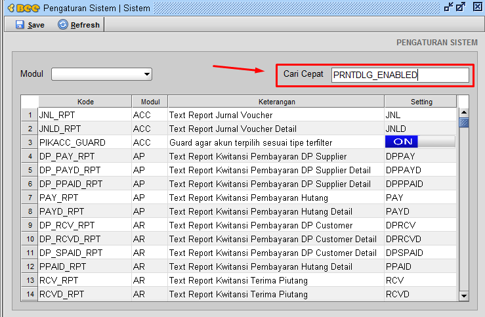Sort by the Keterangan column header
Image resolution: width=485 pixels, height=317 pixels.
[x=276, y=102]
